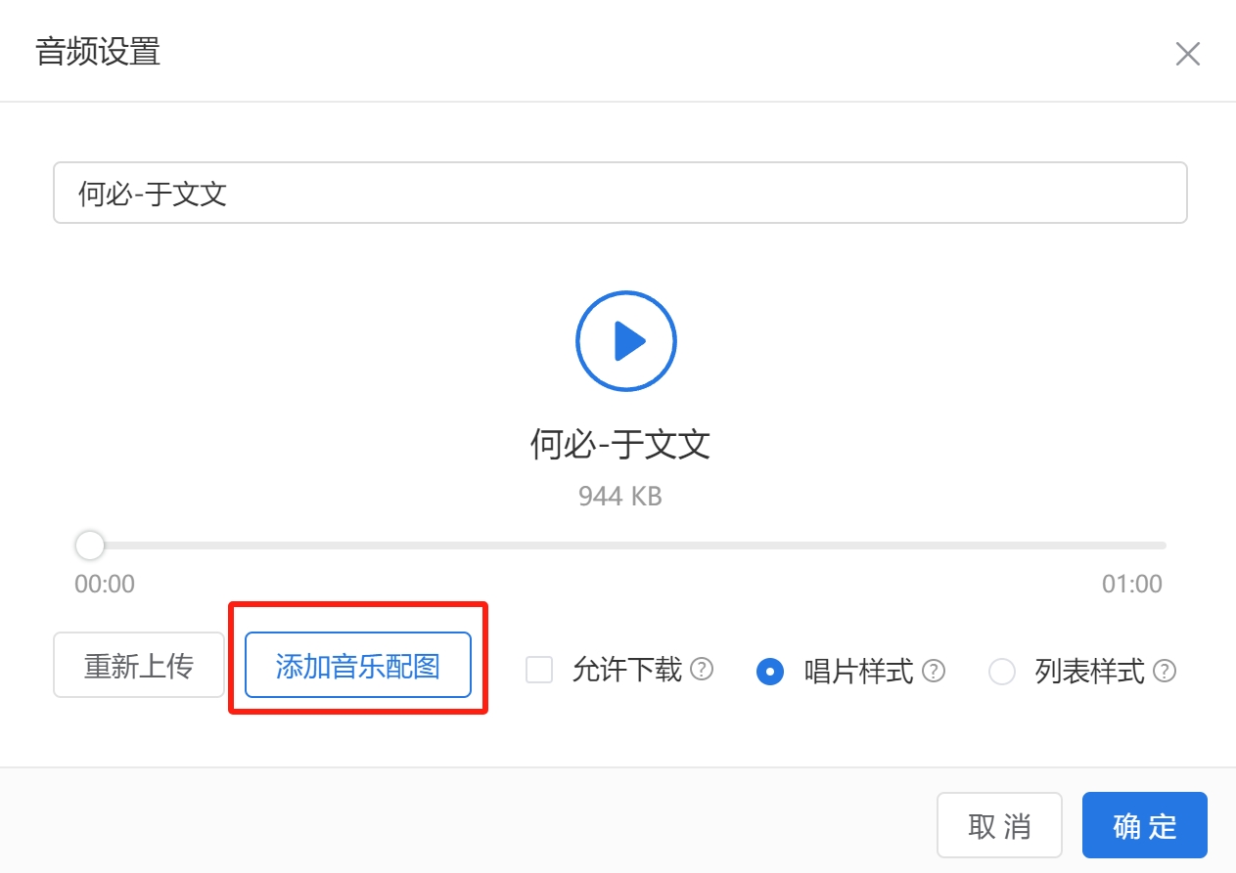Choose the 列表样式 radio button

(x=1002, y=672)
